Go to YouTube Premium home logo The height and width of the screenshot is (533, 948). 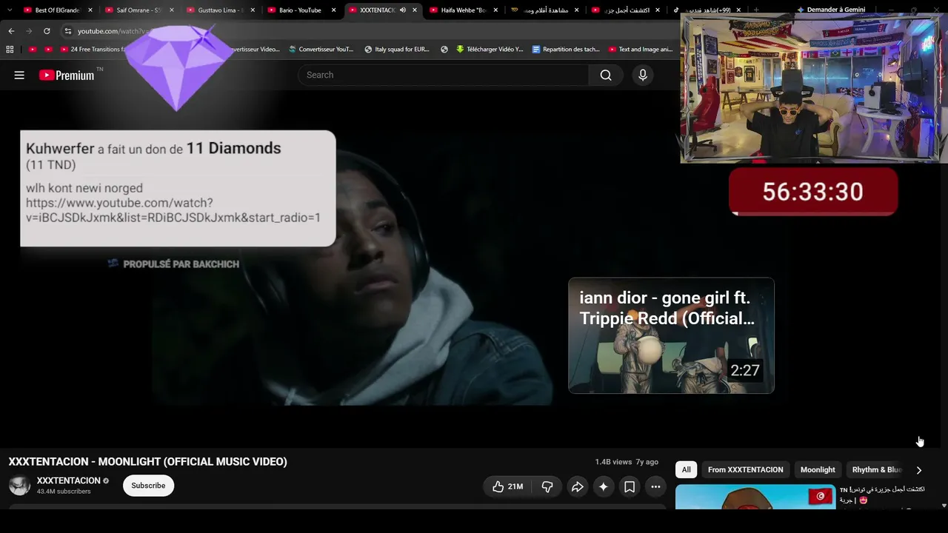point(67,75)
